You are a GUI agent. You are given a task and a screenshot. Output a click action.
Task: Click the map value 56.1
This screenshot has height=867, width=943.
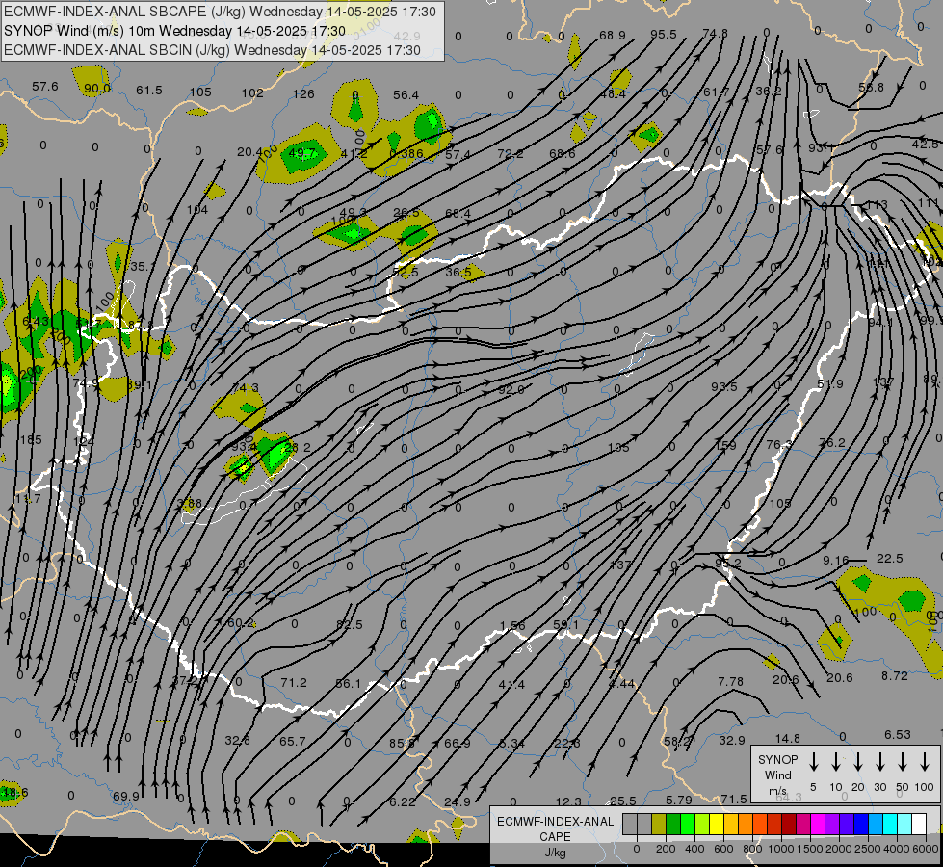[x=349, y=684]
